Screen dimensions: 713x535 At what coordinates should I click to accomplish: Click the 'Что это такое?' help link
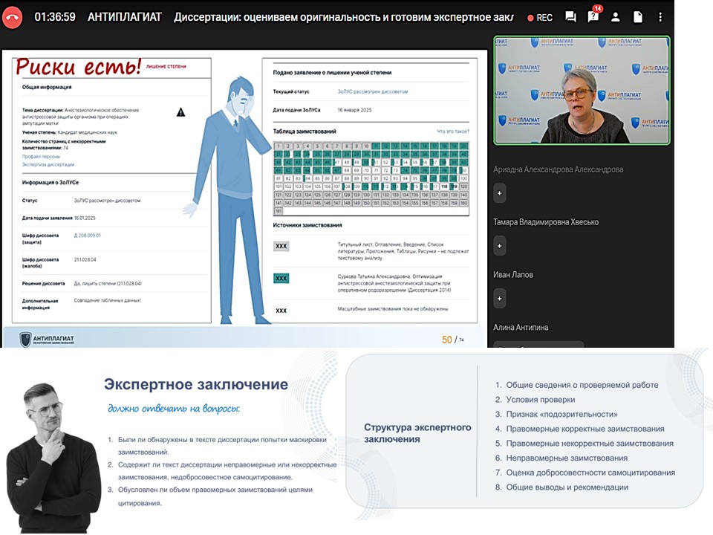[x=452, y=132]
